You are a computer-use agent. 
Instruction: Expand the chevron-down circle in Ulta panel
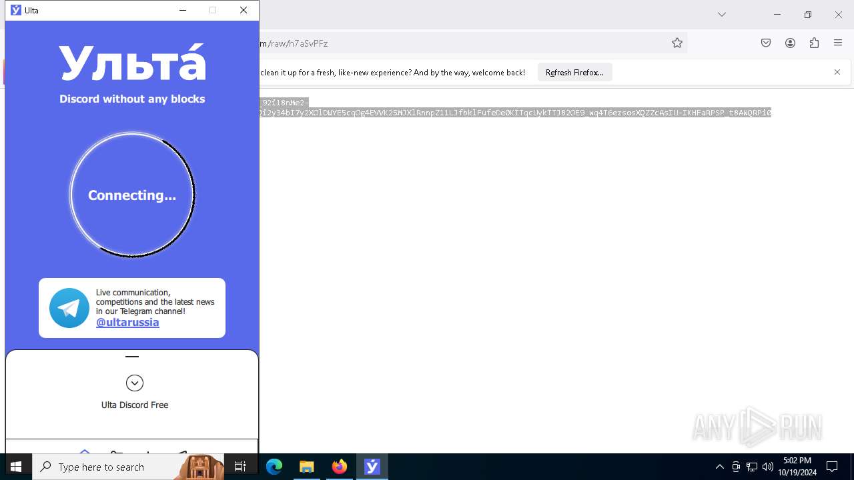point(135,383)
